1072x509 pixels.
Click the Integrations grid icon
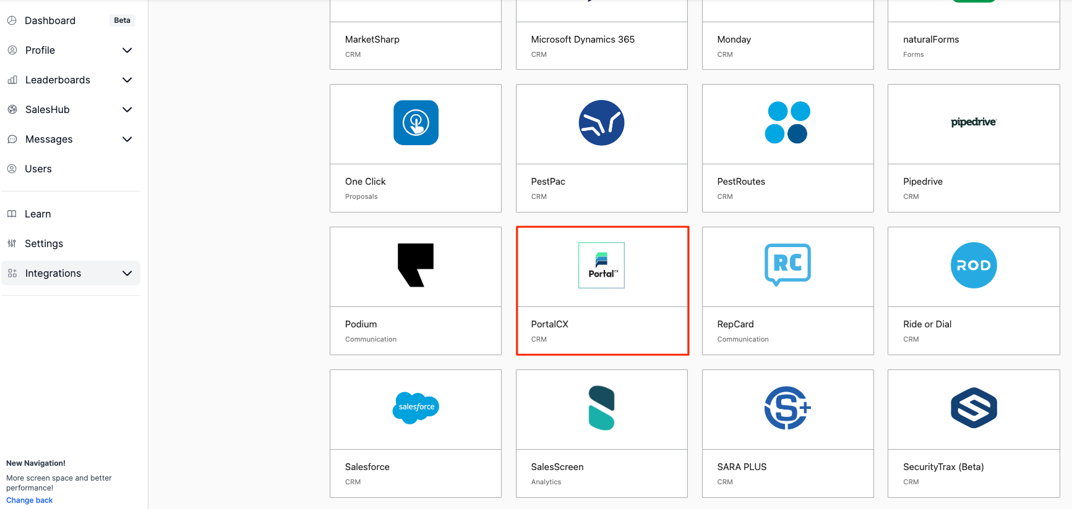(12, 273)
